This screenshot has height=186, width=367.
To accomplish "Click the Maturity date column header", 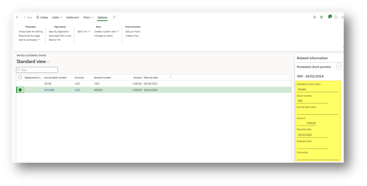I will (x=151, y=78).
